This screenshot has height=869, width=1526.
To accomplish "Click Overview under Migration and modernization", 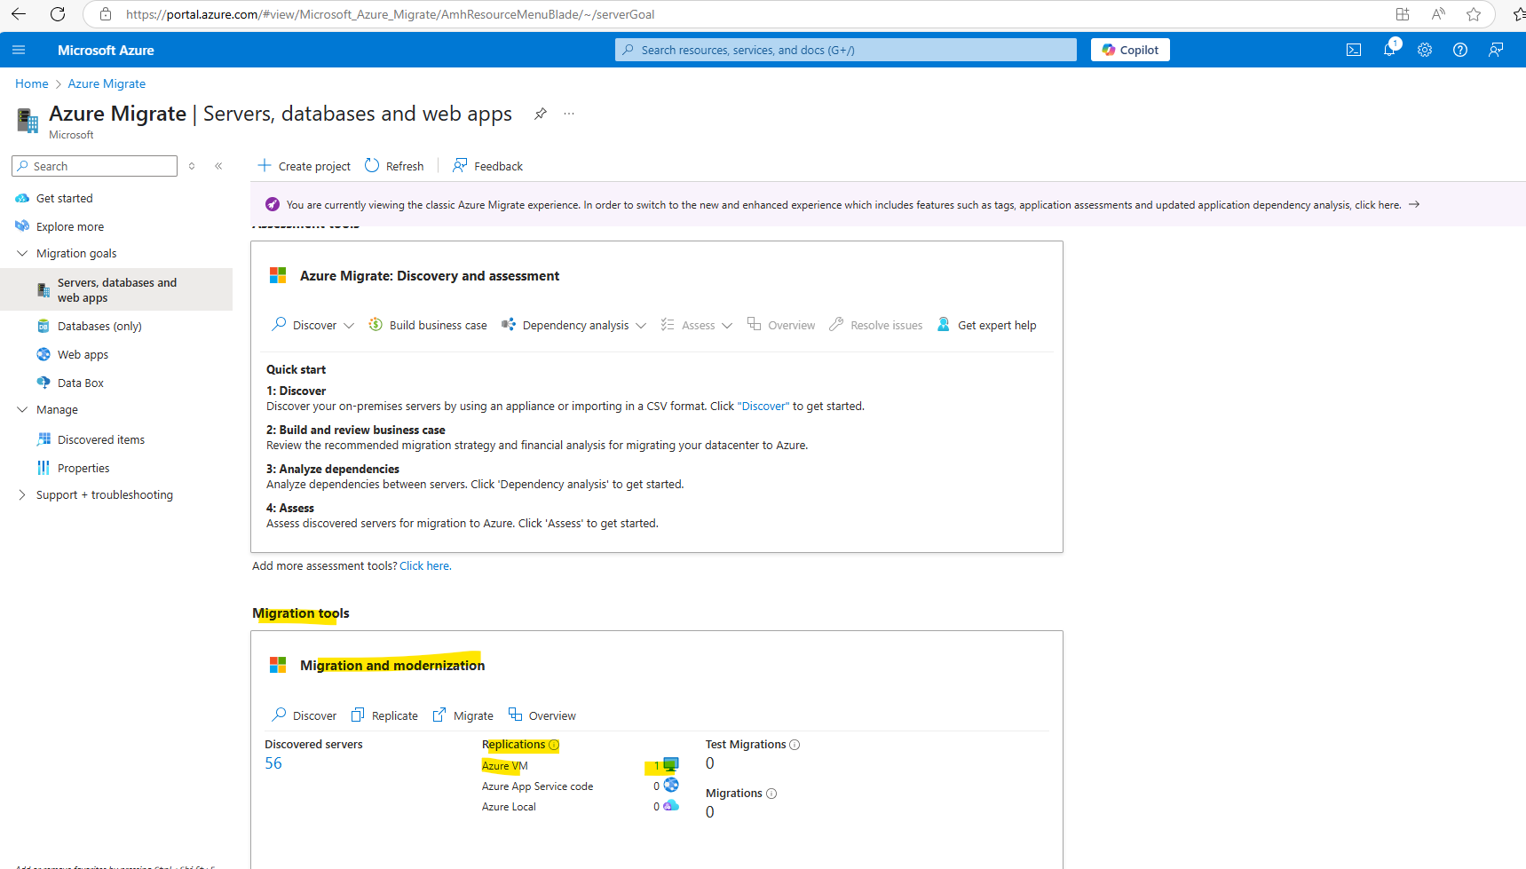I will click(x=542, y=715).
